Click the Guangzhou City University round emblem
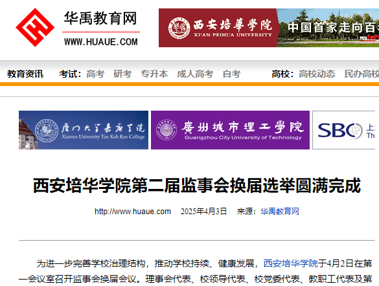This screenshot has width=379, height=286. (x=167, y=130)
